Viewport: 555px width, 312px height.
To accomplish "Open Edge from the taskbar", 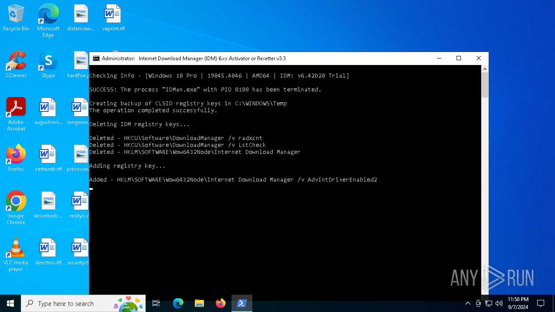I will (178, 303).
